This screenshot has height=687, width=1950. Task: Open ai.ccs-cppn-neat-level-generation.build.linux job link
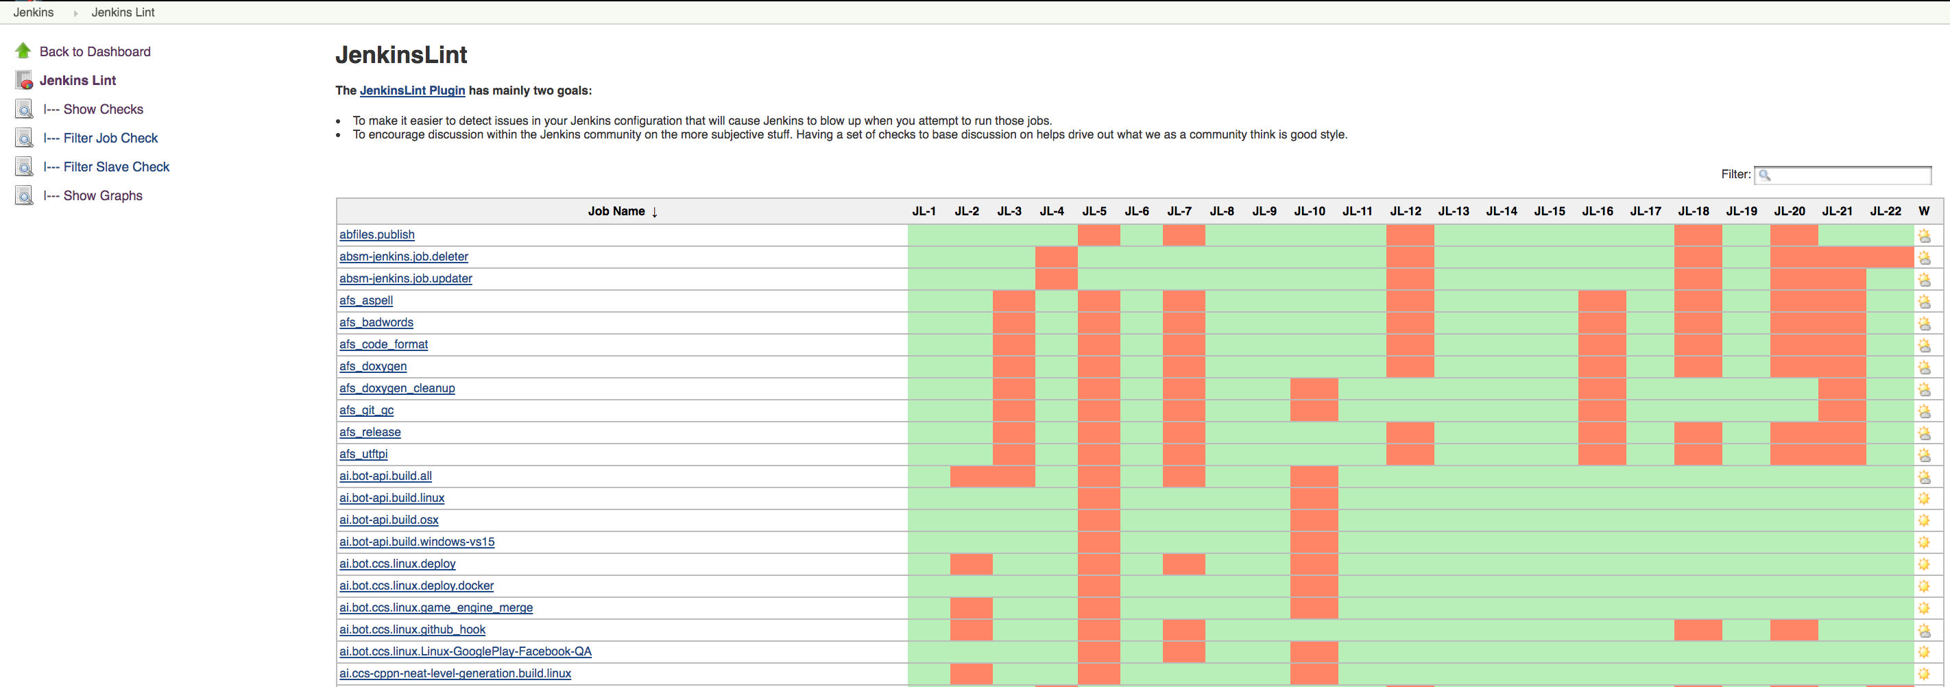(x=455, y=673)
